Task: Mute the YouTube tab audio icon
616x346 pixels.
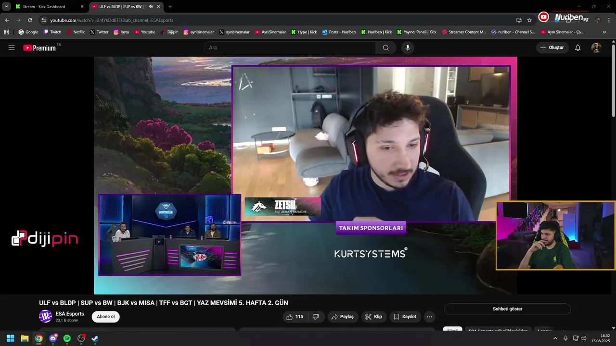Action: pos(151,7)
